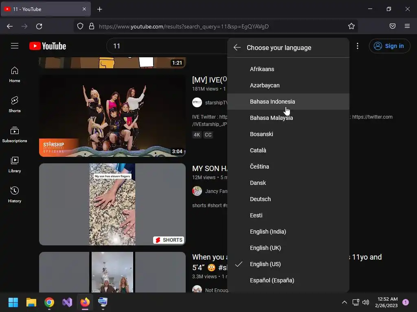Click the Sign in button
The width and height of the screenshot is (417, 312).
tap(389, 46)
